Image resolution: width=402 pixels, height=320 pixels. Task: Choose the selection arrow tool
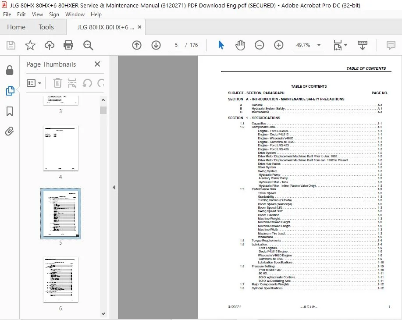pyautogui.click(x=221, y=45)
